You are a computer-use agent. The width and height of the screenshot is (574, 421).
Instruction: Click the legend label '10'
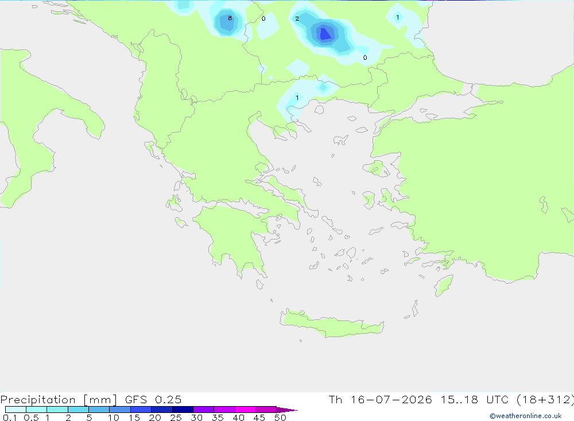click(114, 418)
